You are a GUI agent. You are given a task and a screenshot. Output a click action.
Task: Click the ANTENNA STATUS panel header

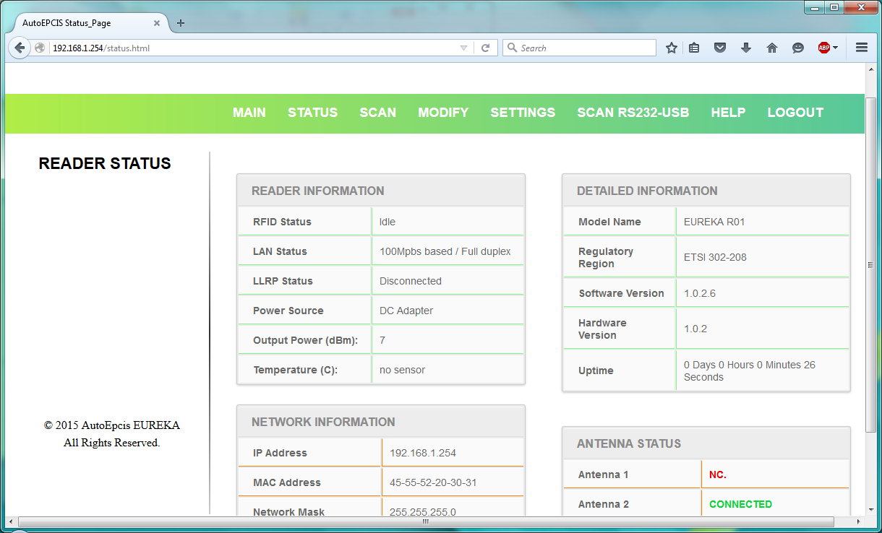(x=706, y=443)
